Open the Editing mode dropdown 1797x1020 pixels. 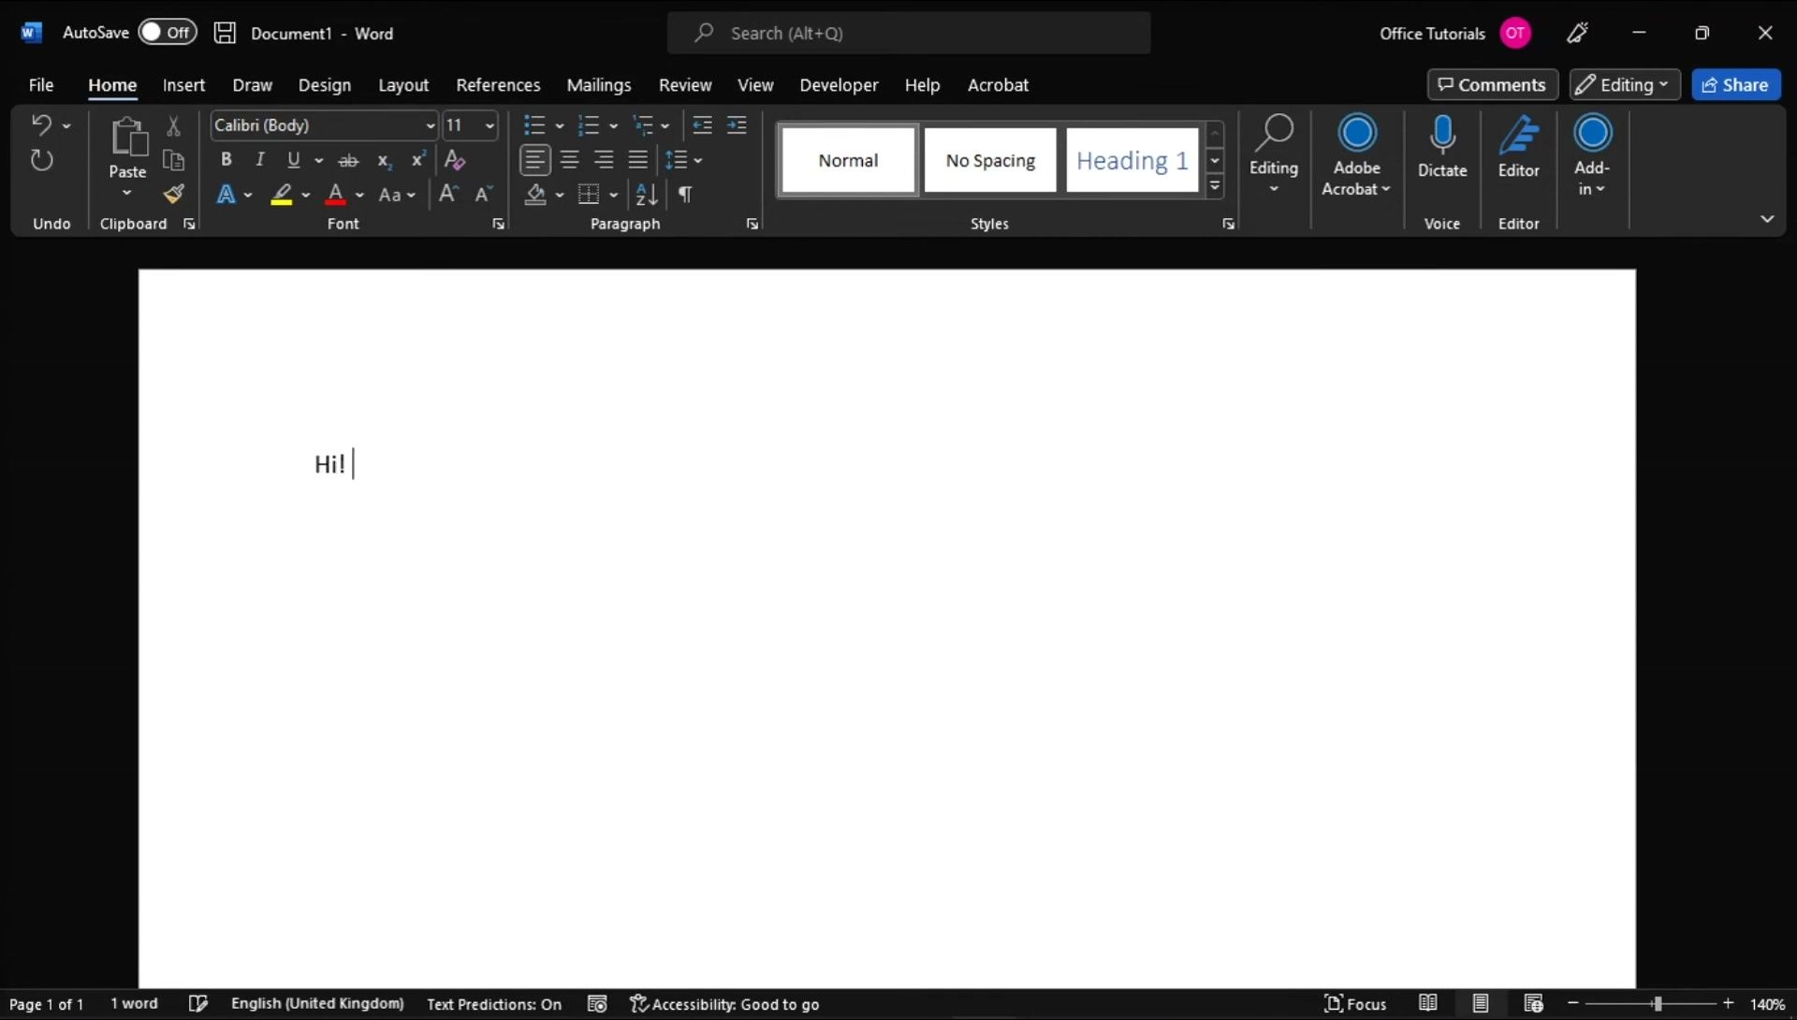[1625, 84]
